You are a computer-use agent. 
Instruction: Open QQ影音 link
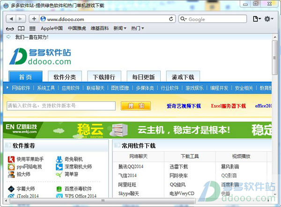229,176
